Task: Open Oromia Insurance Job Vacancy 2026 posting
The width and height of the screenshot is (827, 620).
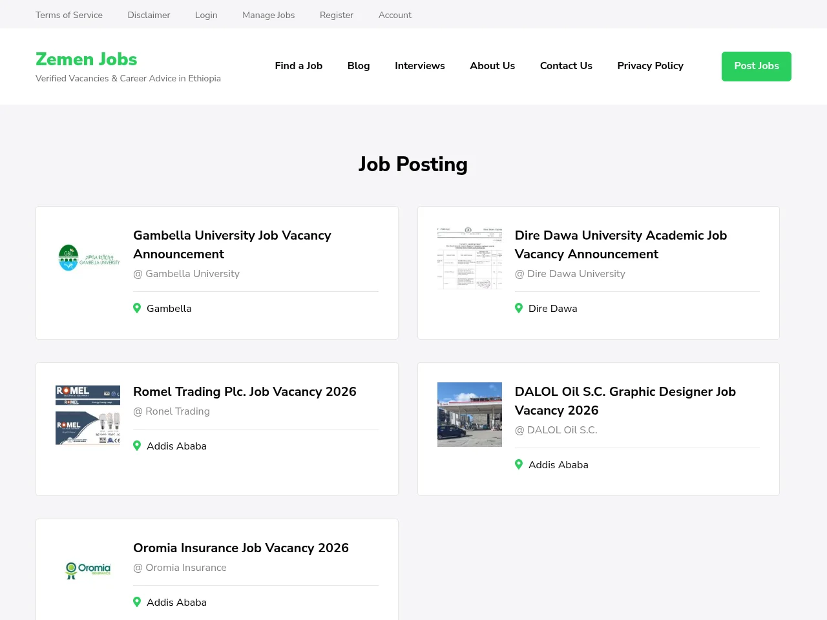Action: (241, 548)
